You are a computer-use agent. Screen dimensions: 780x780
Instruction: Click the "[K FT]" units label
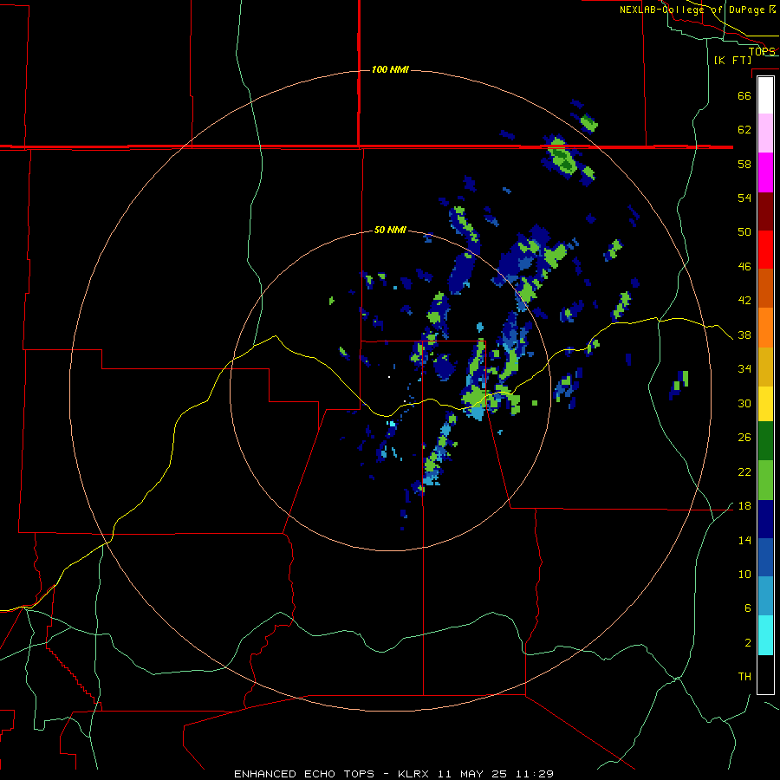click(x=732, y=60)
